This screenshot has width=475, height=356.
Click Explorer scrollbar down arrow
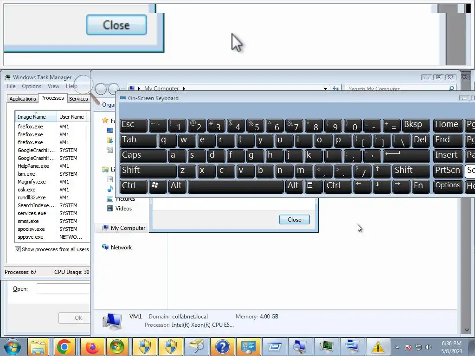click(x=467, y=330)
